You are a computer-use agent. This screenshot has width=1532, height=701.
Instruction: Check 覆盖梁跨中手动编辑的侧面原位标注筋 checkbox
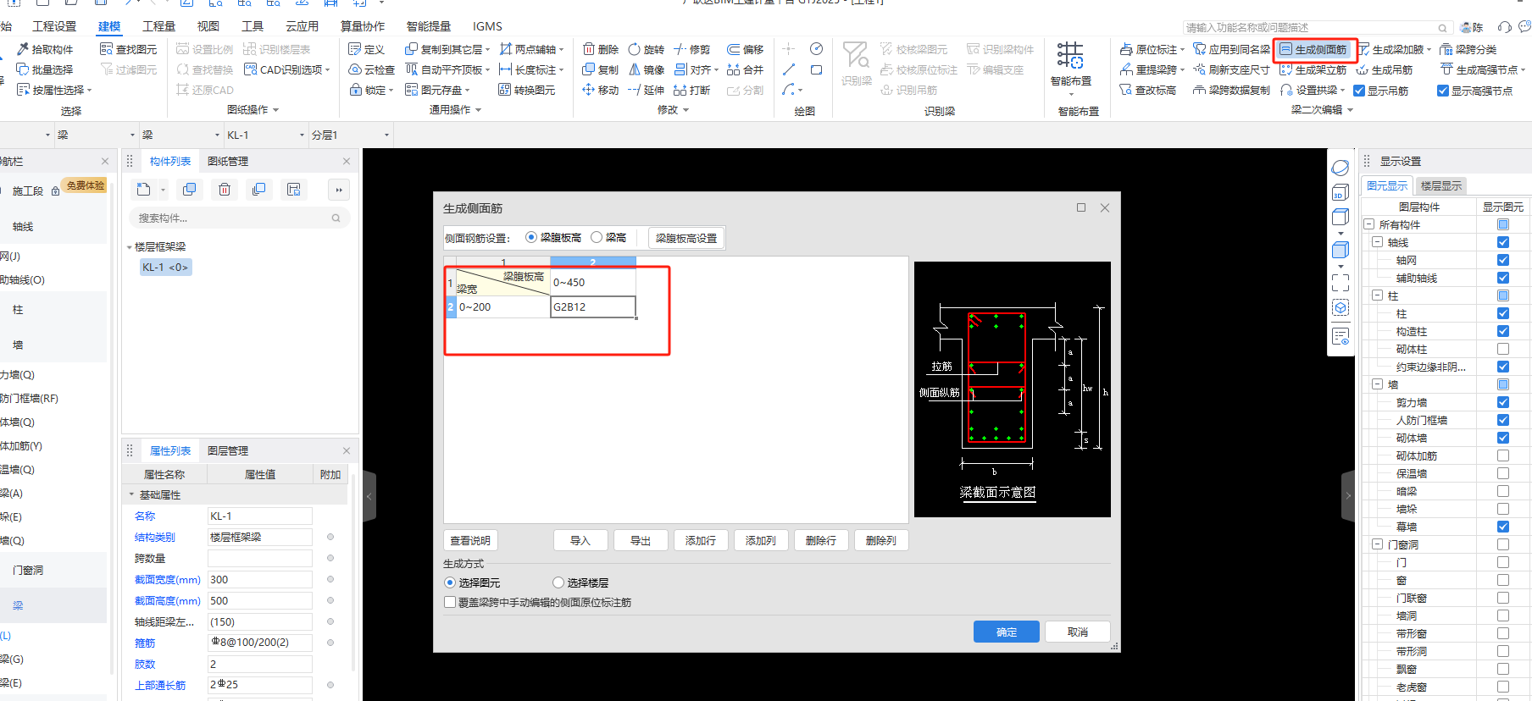click(450, 602)
